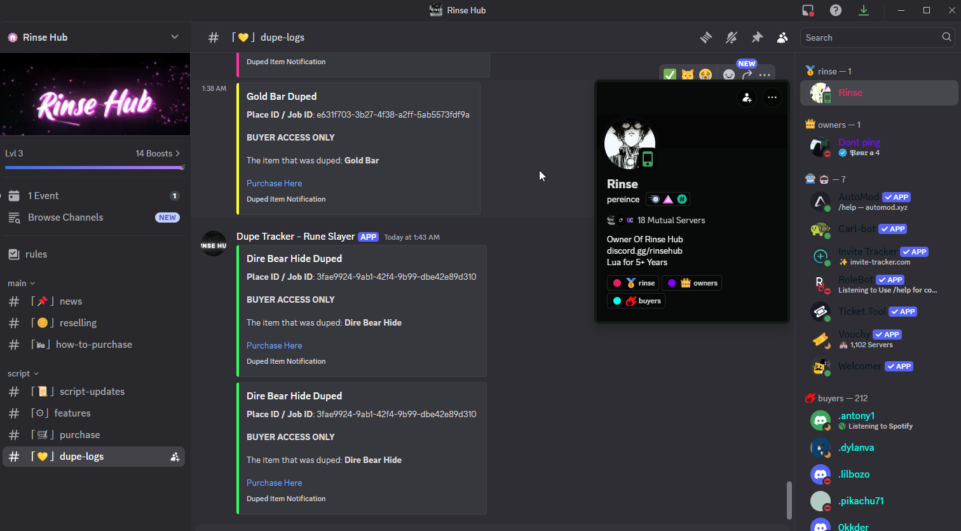The width and height of the screenshot is (961, 531).
Task: Select the dupe-logs channel in sidebar
Action: (x=94, y=457)
